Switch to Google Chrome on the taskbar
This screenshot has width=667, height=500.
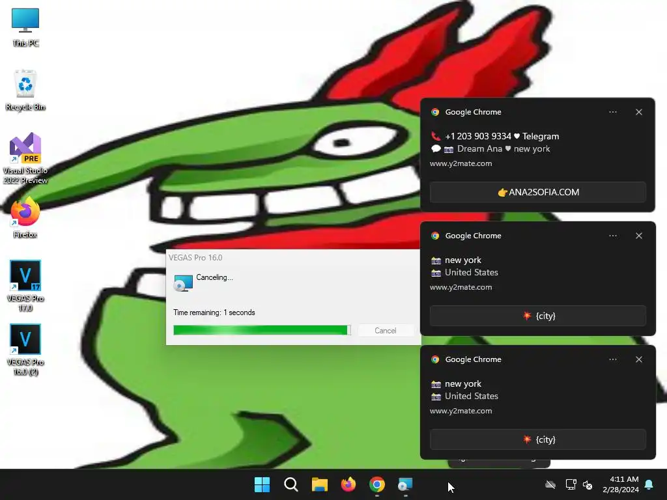(x=377, y=484)
